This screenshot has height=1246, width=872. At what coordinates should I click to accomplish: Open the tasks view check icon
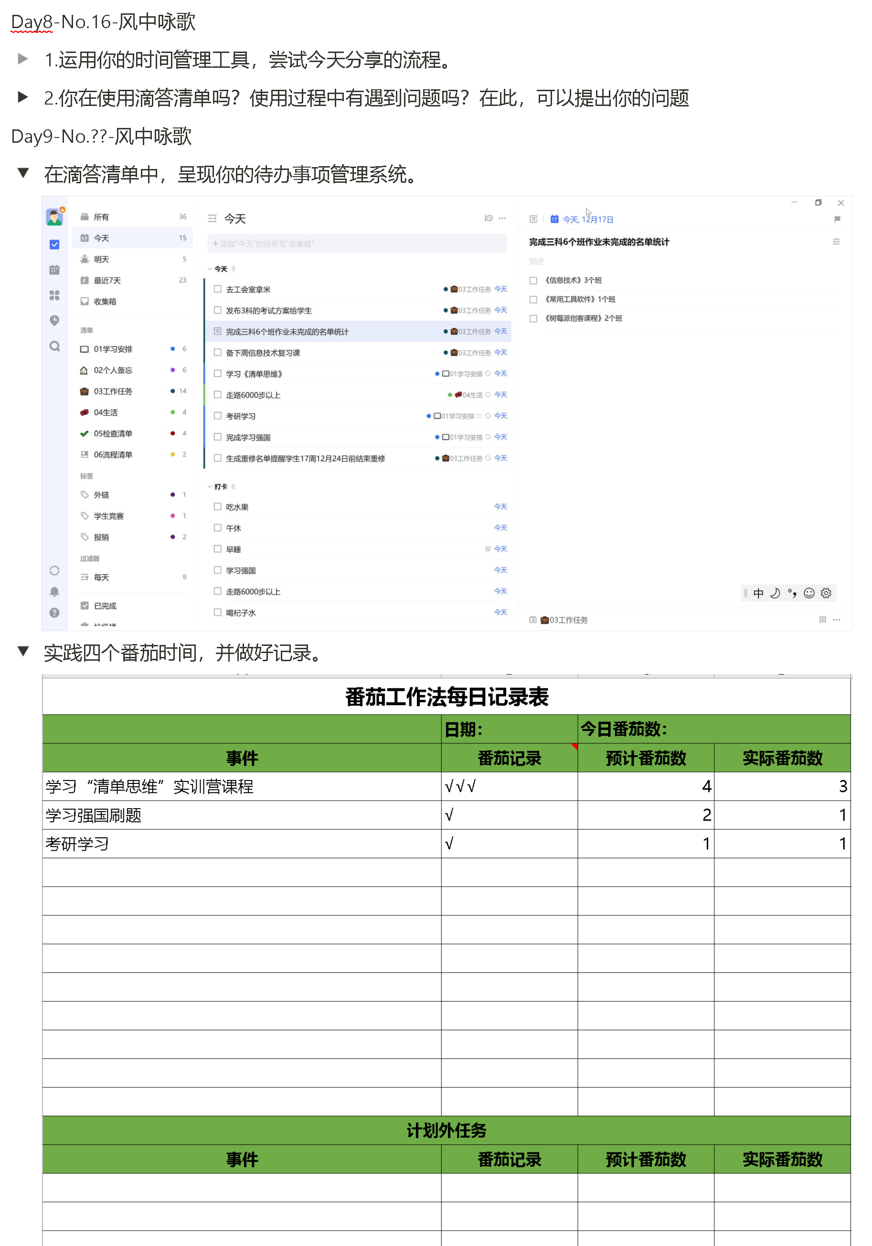pyautogui.click(x=54, y=245)
